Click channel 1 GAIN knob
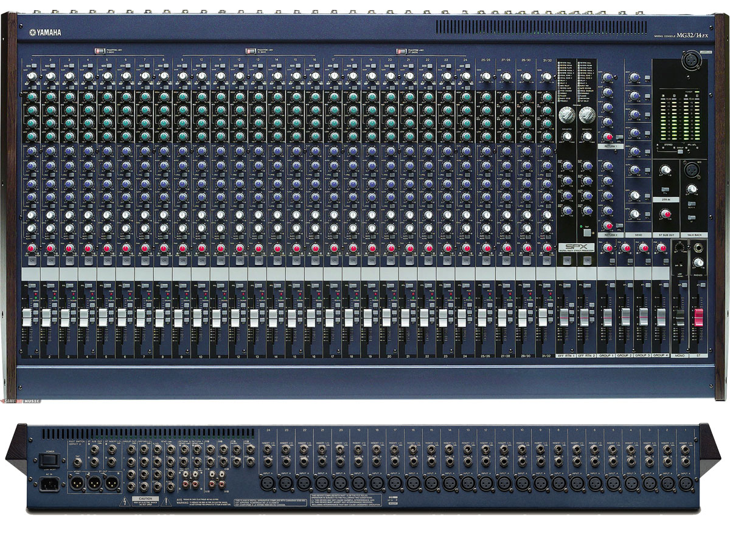 click(32, 76)
